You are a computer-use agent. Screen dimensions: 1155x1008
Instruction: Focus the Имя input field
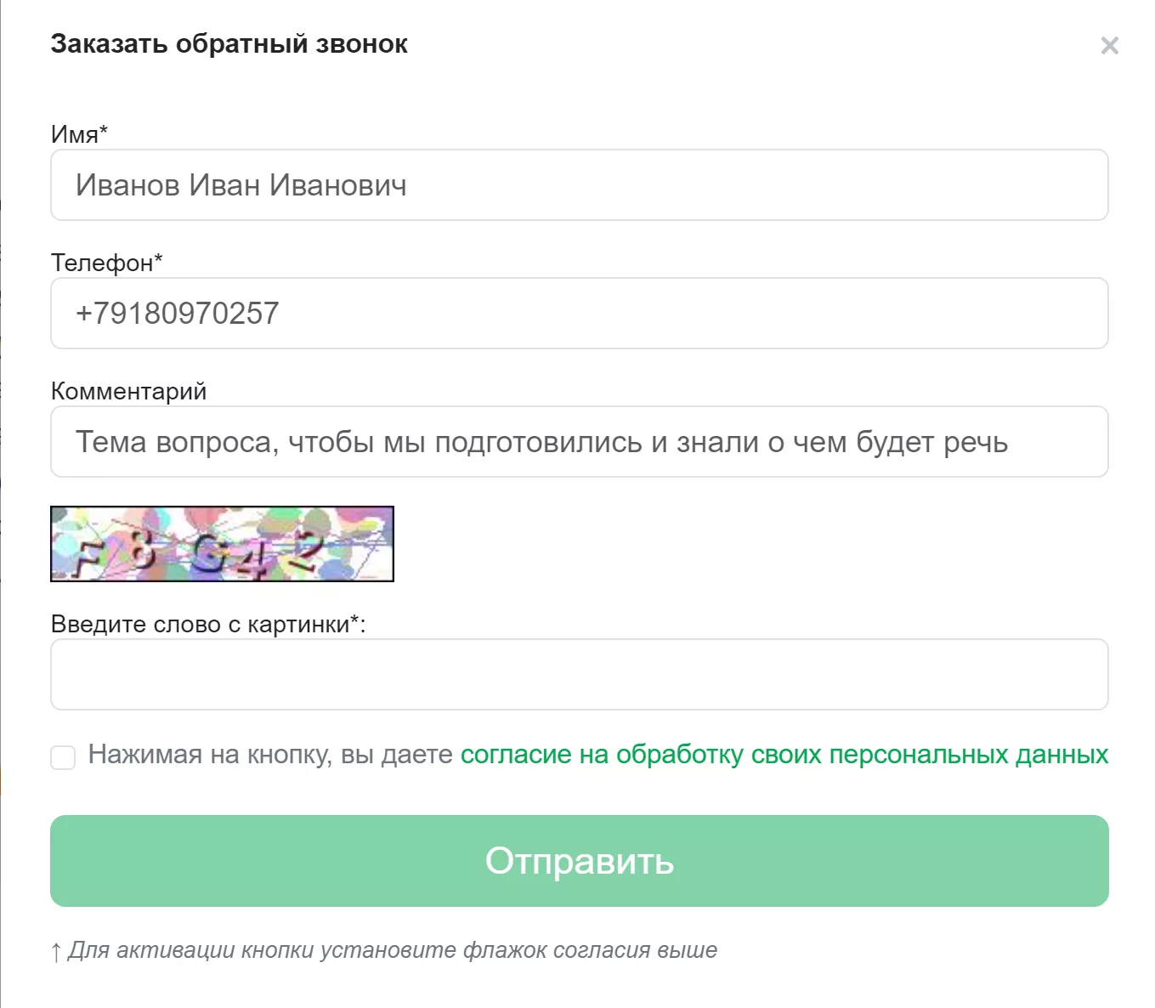(579, 185)
